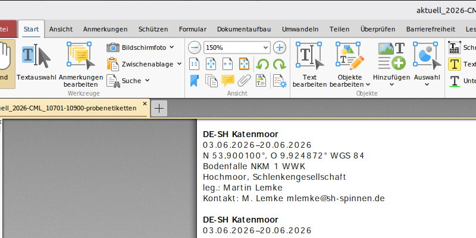
Task: Open the Teilen ribbon tab
Action: click(339, 29)
